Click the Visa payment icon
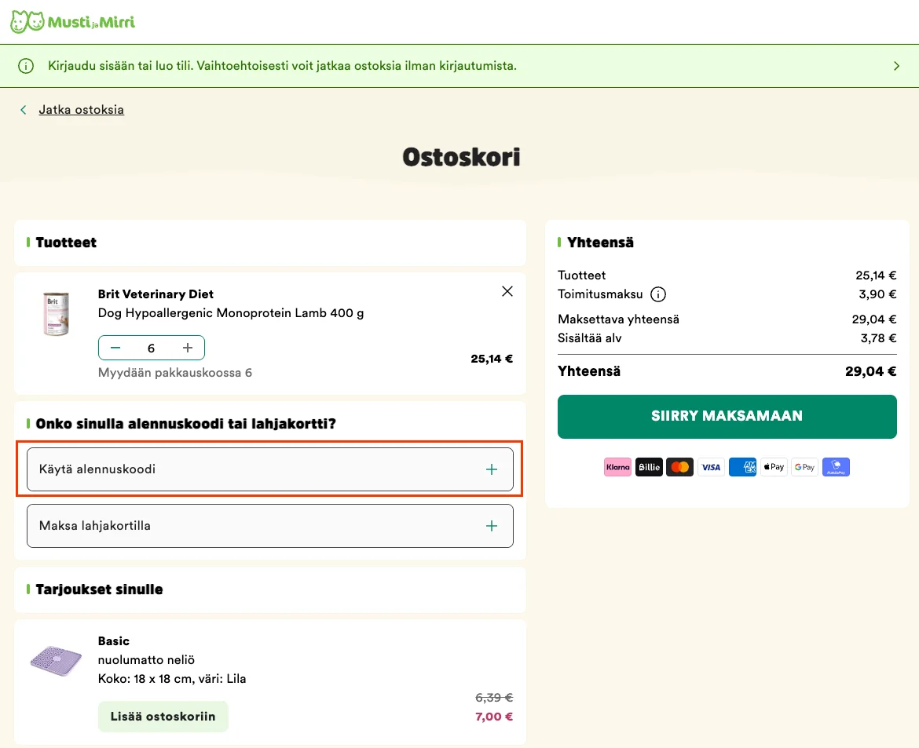Screen dimensions: 919x748 (x=711, y=467)
